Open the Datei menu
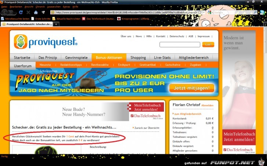The image size is (267, 166). pos(4,7)
